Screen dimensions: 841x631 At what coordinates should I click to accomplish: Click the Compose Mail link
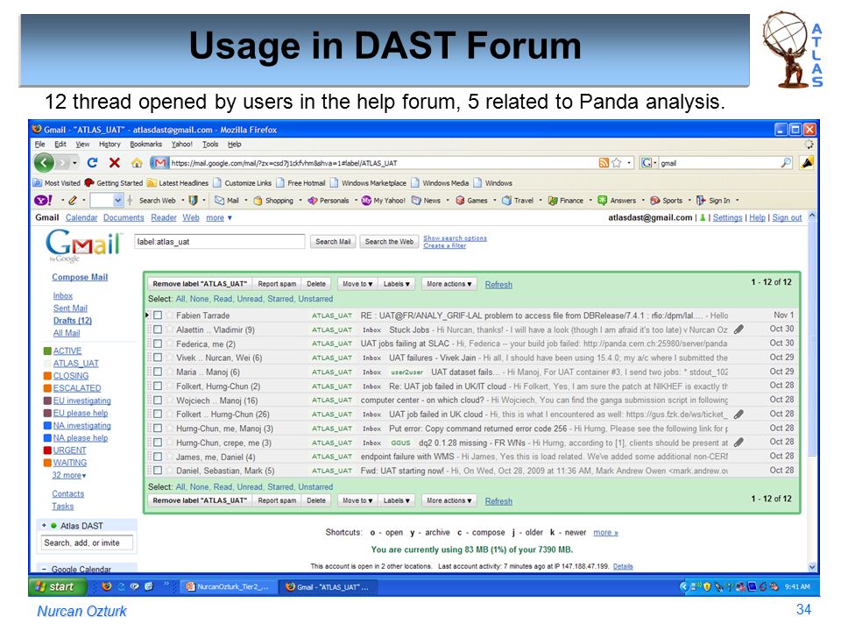tap(80, 277)
